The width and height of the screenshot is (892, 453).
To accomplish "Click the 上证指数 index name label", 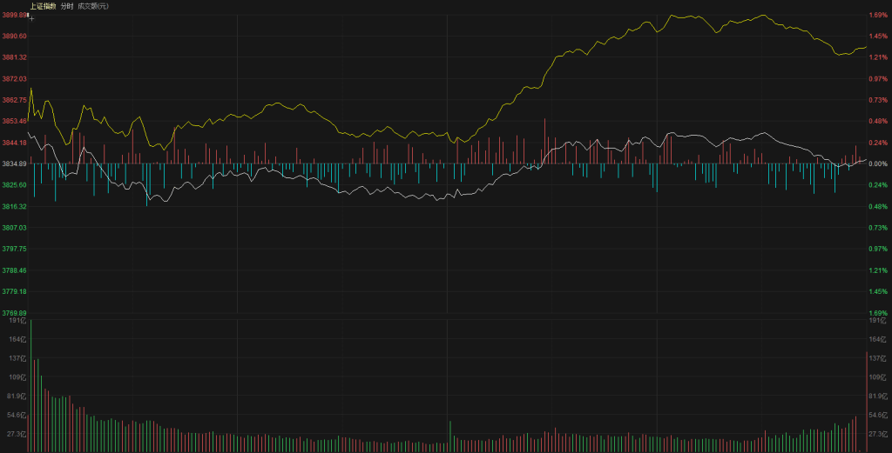I will (42, 6).
